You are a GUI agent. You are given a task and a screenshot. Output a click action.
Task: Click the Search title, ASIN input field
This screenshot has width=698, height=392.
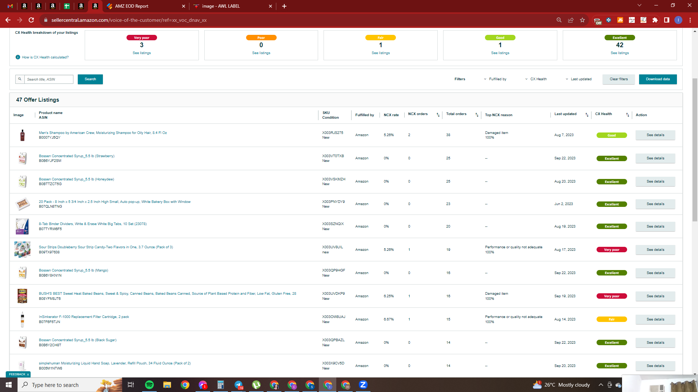click(49, 79)
